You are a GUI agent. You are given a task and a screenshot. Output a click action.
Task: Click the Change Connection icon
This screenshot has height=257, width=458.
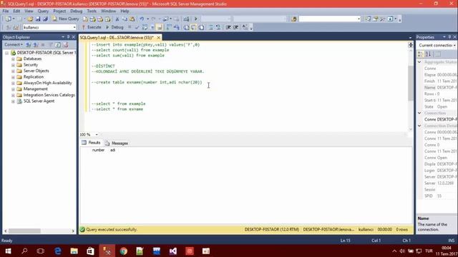pos(16,27)
